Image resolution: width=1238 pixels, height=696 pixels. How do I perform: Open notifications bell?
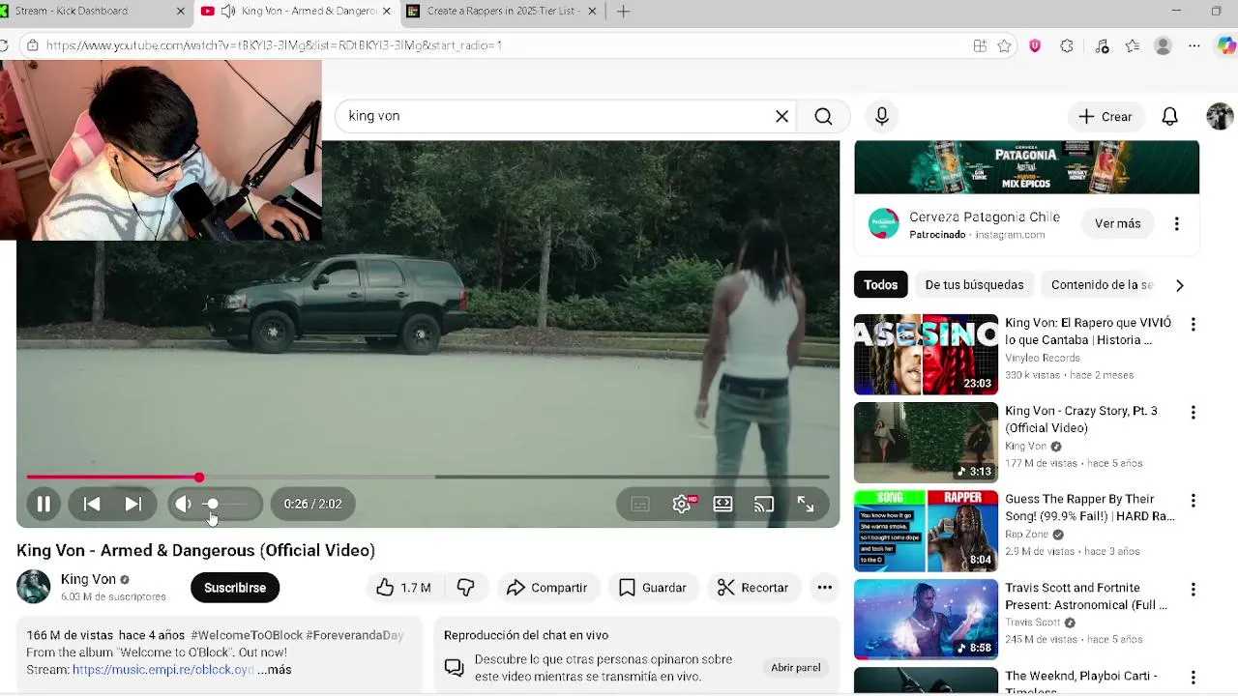(x=1169, y=116)
